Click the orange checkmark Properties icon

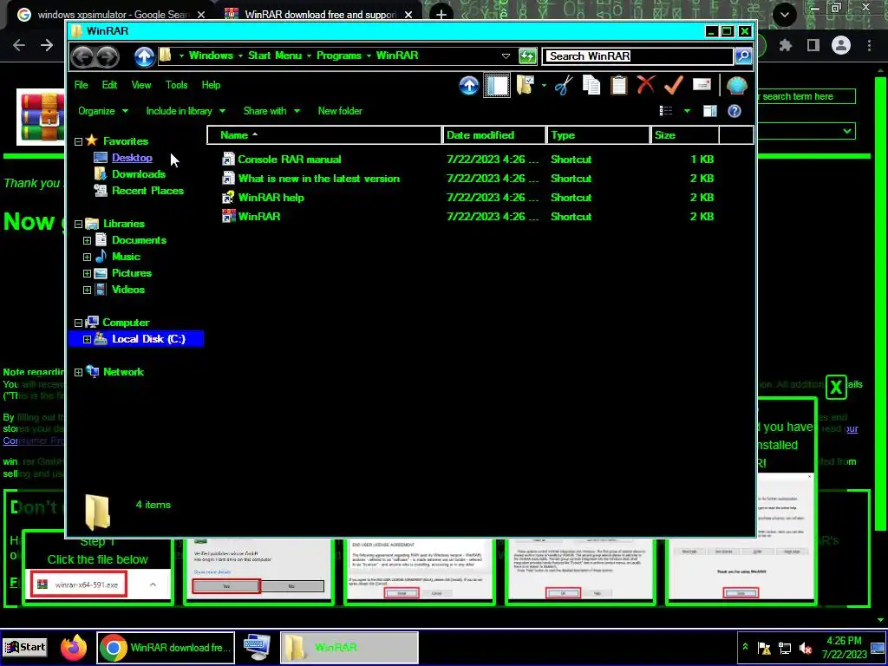pos(673,86)
